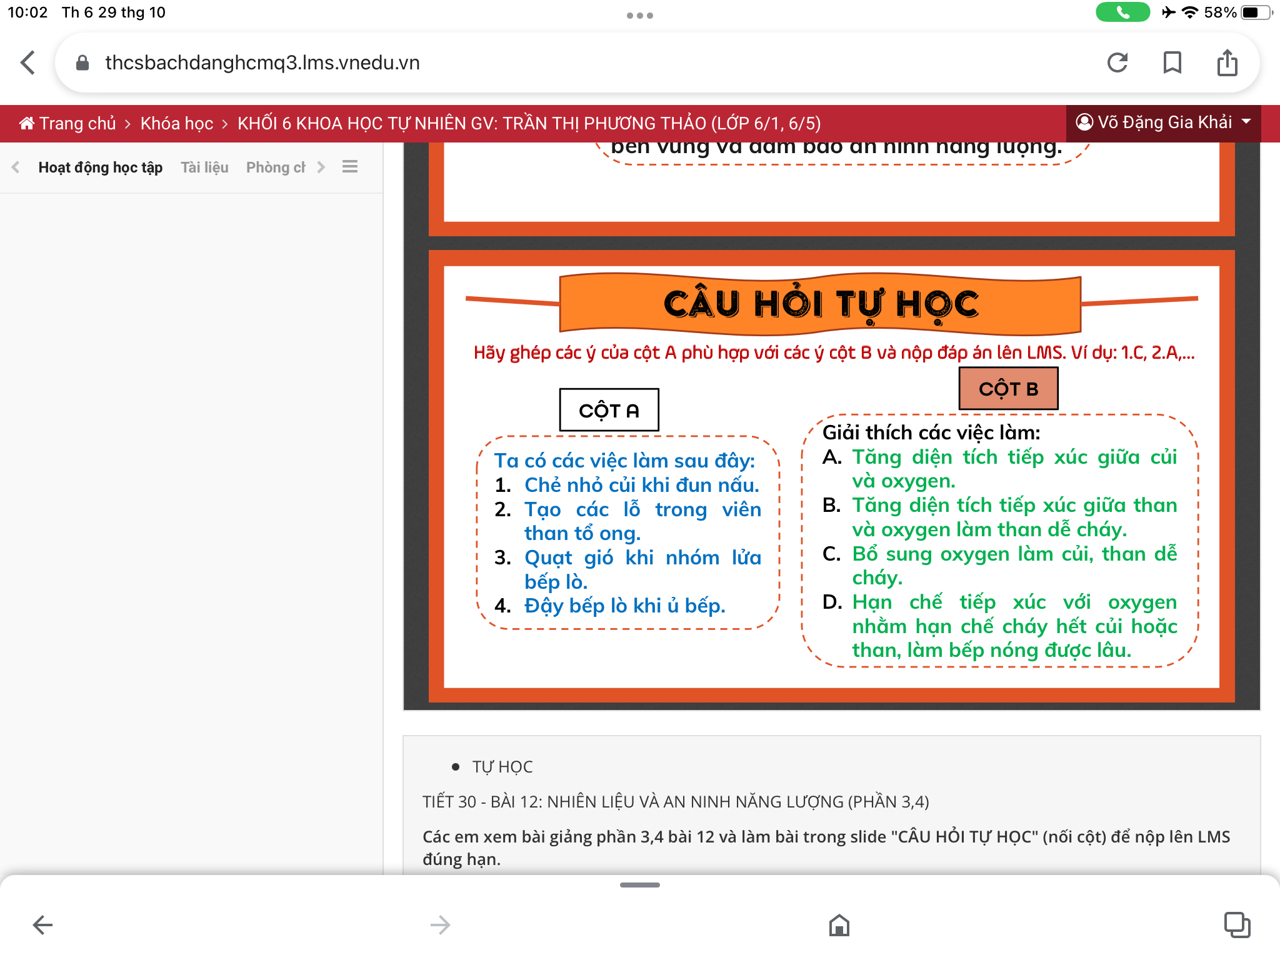The height and width of the screenshot is (960, 1280).
Task: Tap the battery indicator in status bar
Action: click(x=1256, y=12)
